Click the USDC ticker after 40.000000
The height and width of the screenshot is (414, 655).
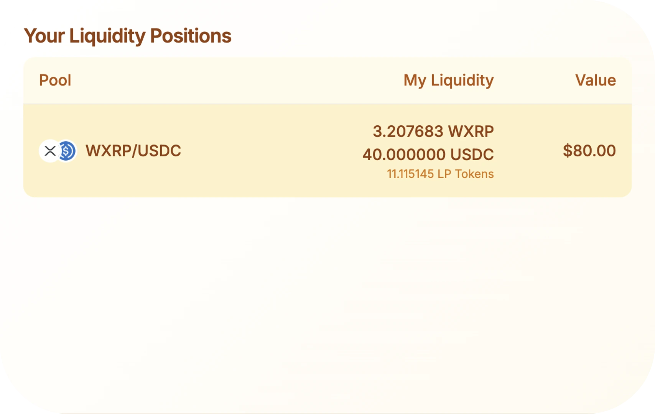[472, 154]
